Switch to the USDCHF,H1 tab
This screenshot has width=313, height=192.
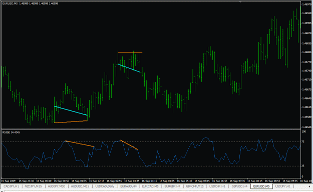pyautogui.click(x=217, y=186)
